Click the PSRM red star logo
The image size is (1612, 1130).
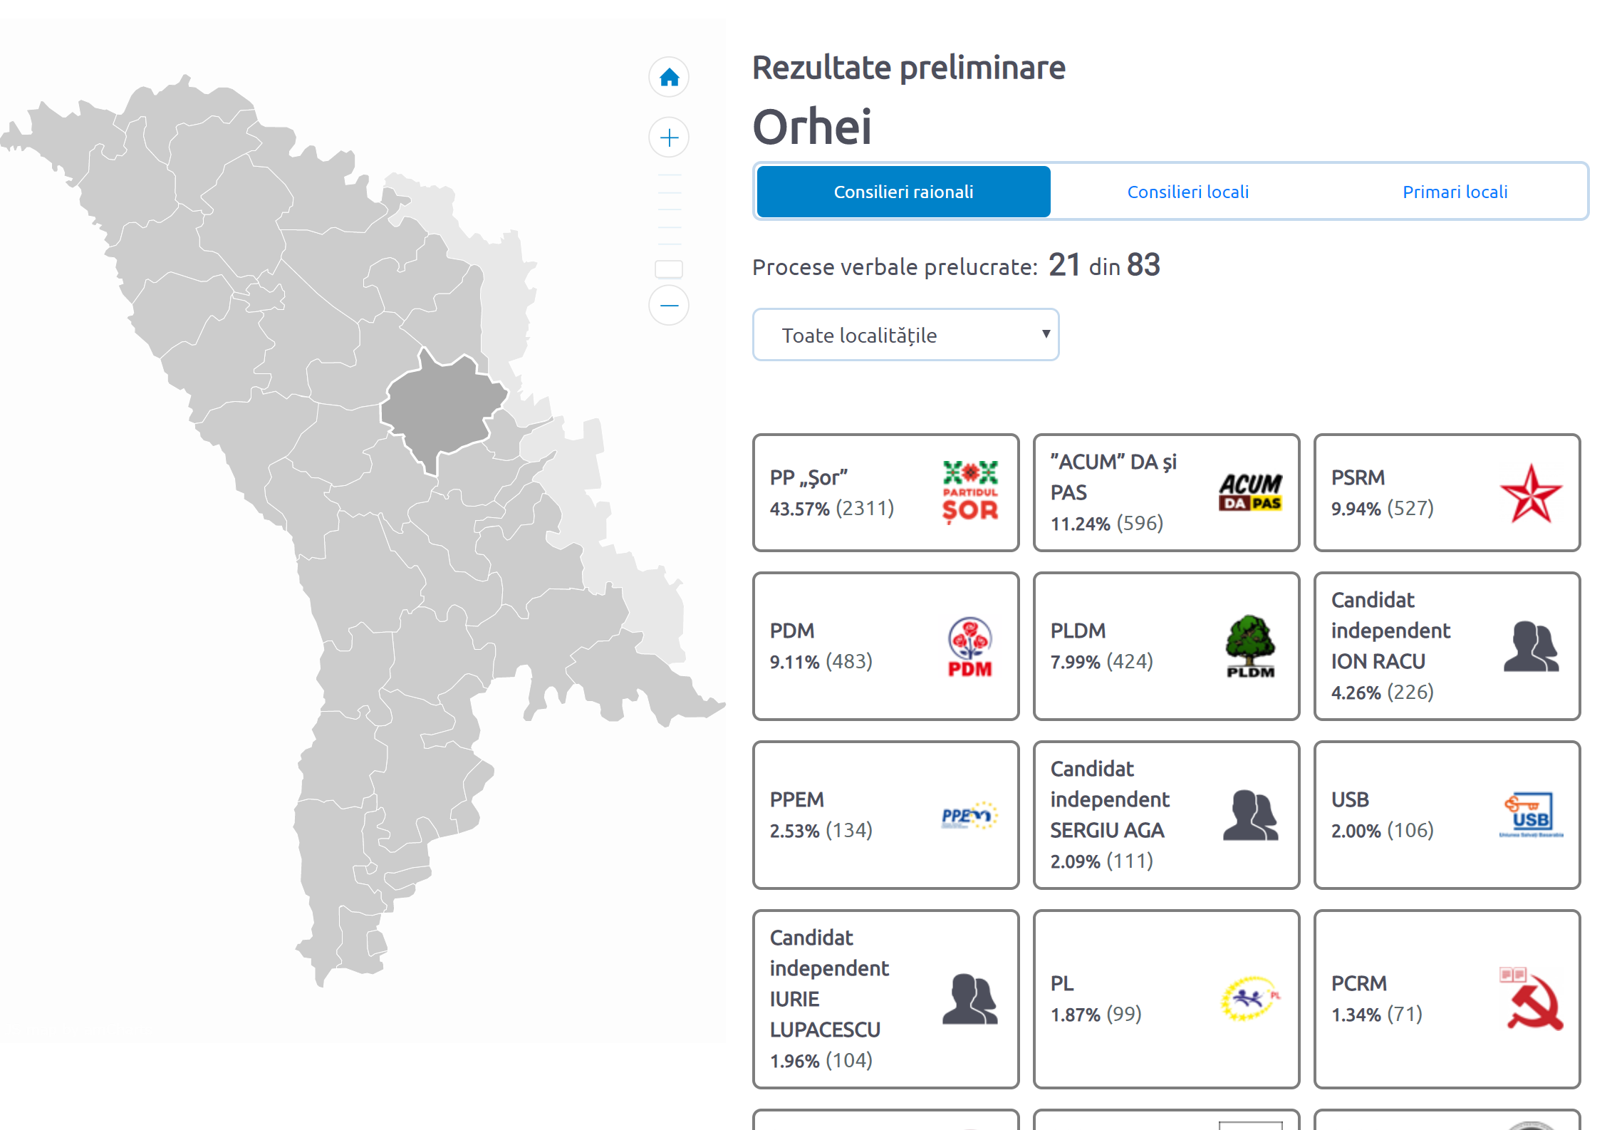point(1531,493)
